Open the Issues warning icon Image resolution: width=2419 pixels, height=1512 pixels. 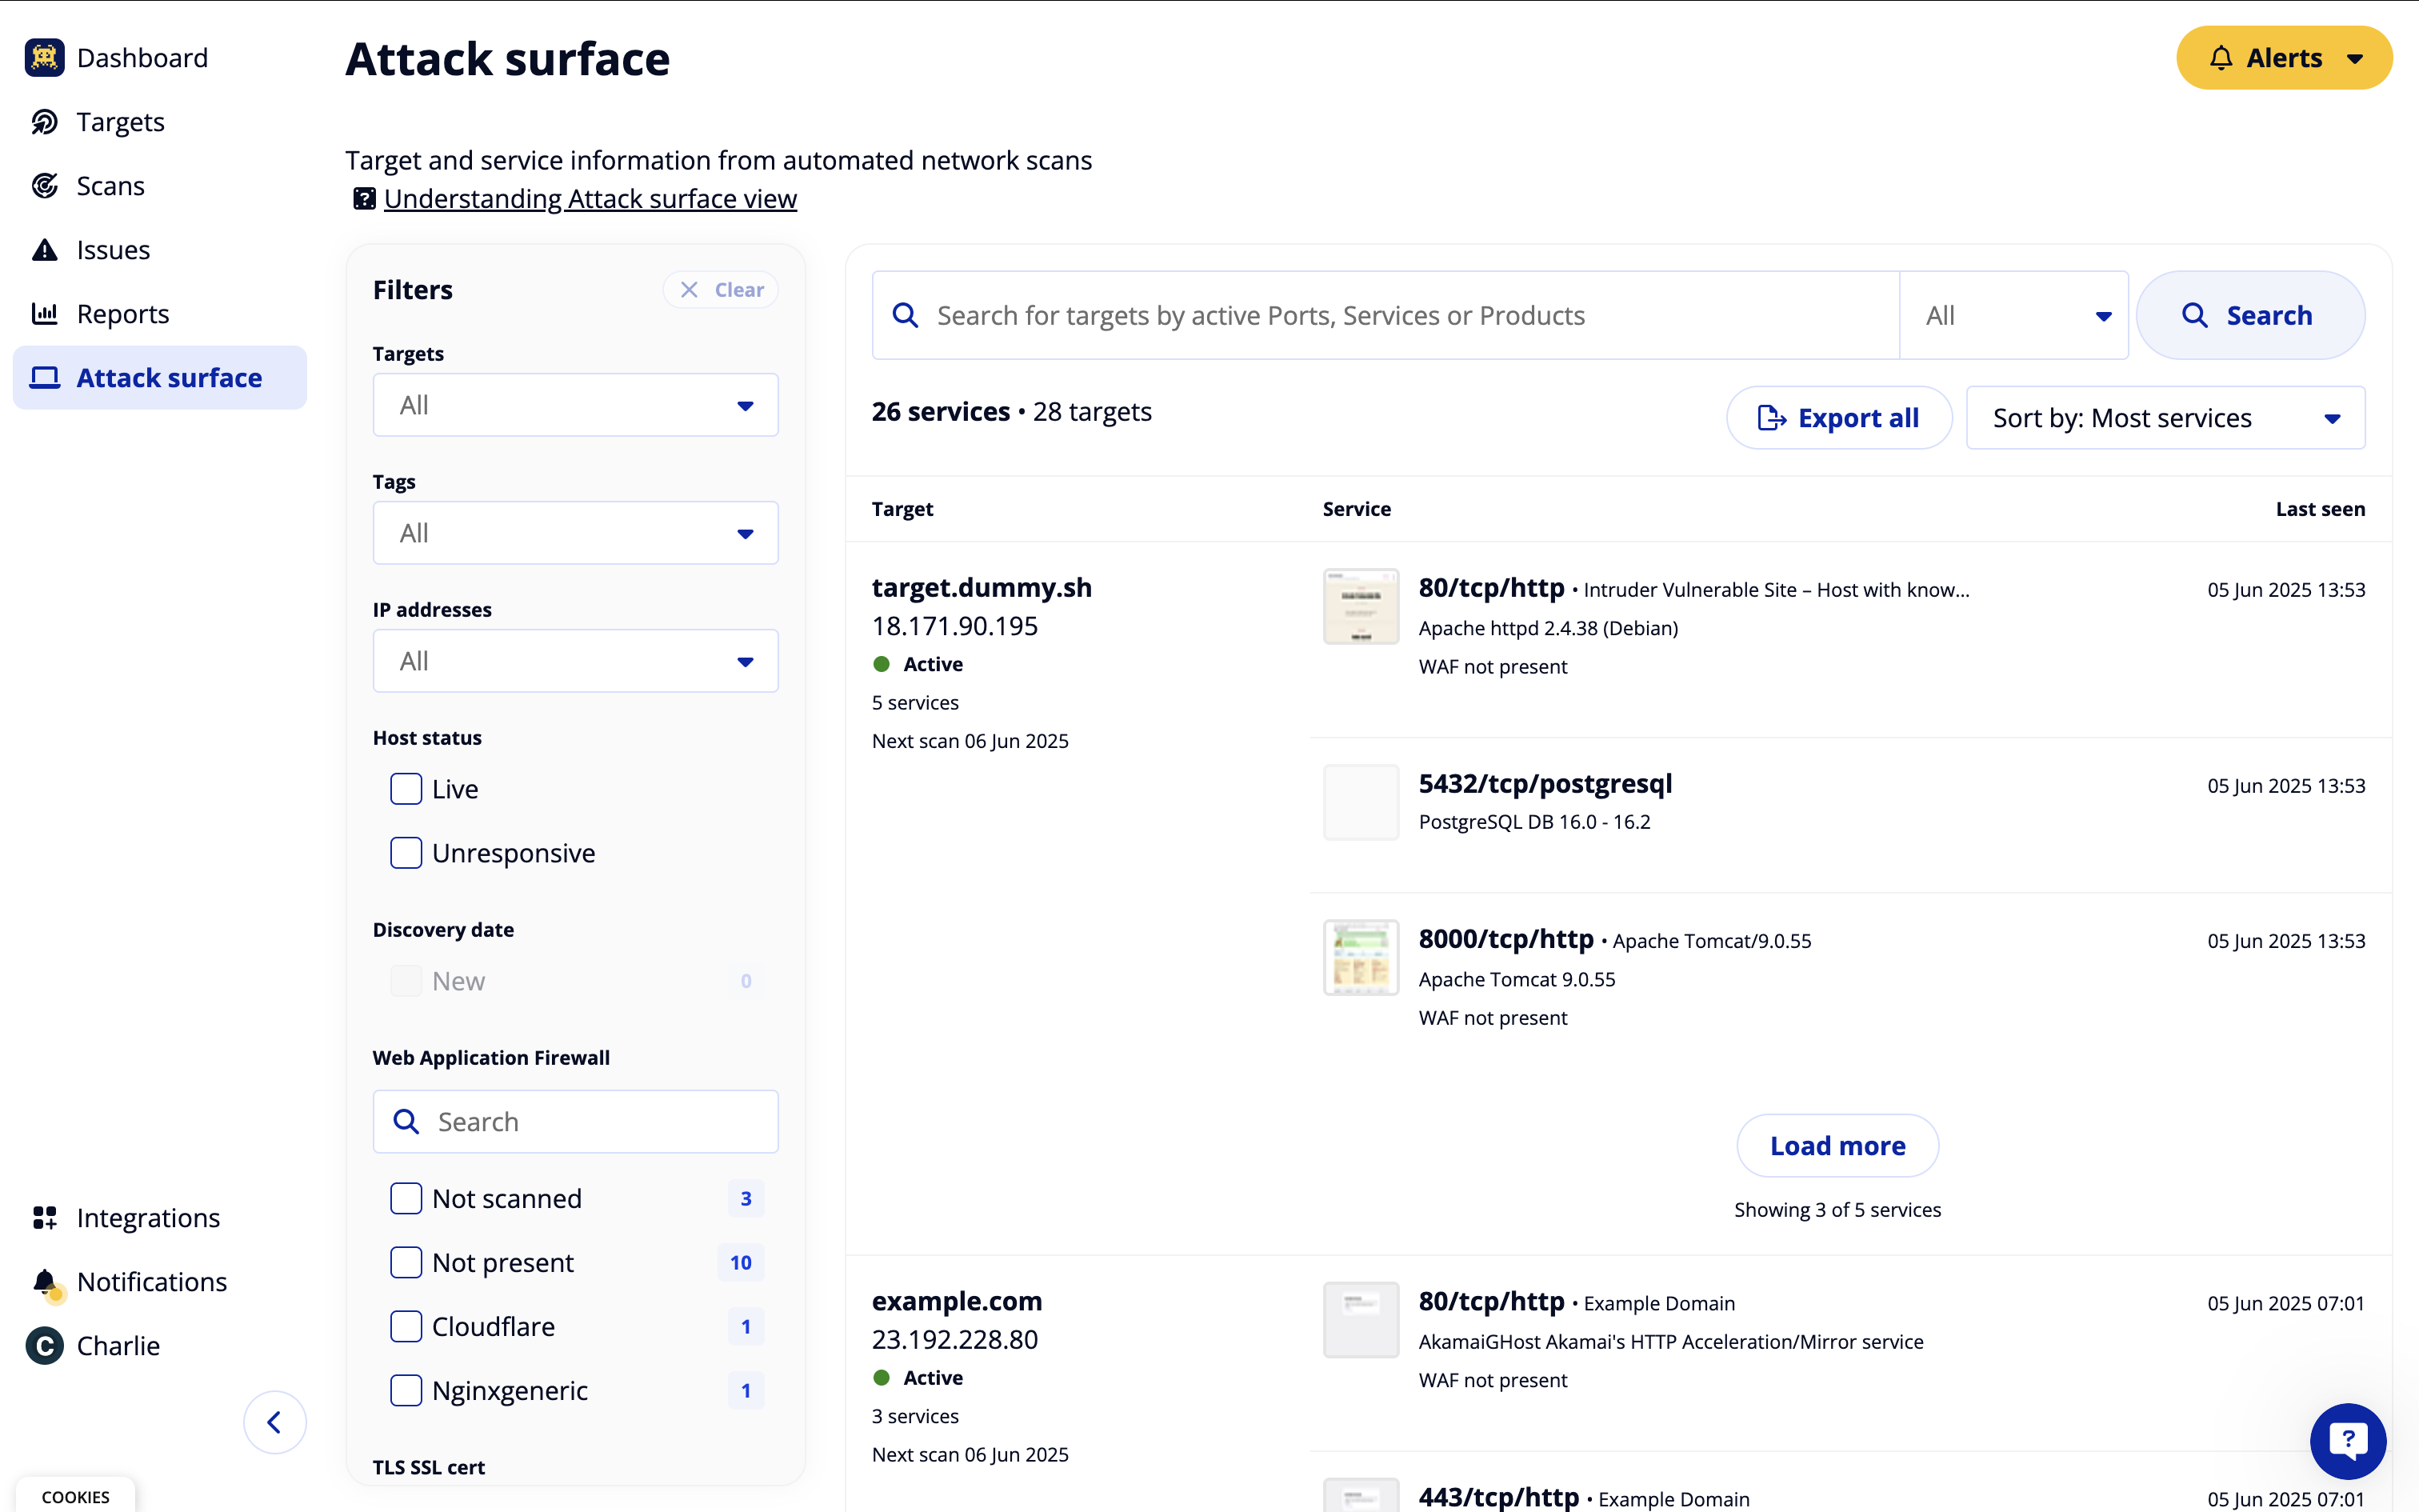44,250
